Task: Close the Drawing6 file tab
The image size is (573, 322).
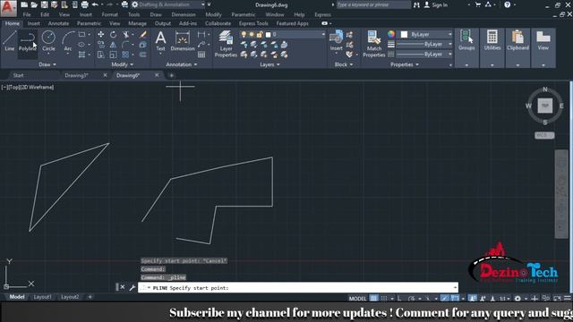Action: coord(157,75)
